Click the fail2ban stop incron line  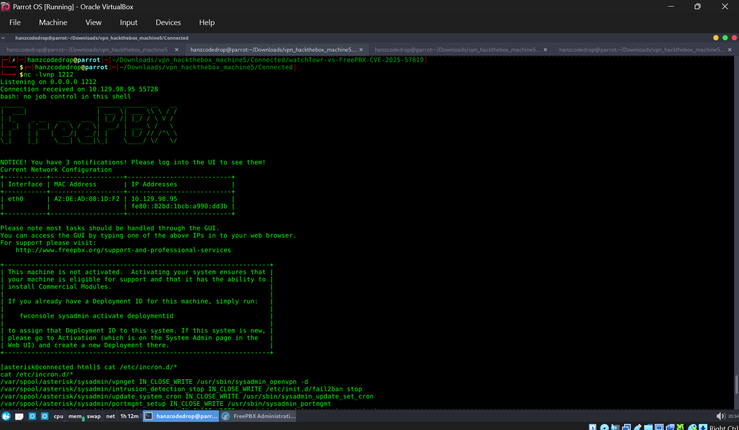181,389
